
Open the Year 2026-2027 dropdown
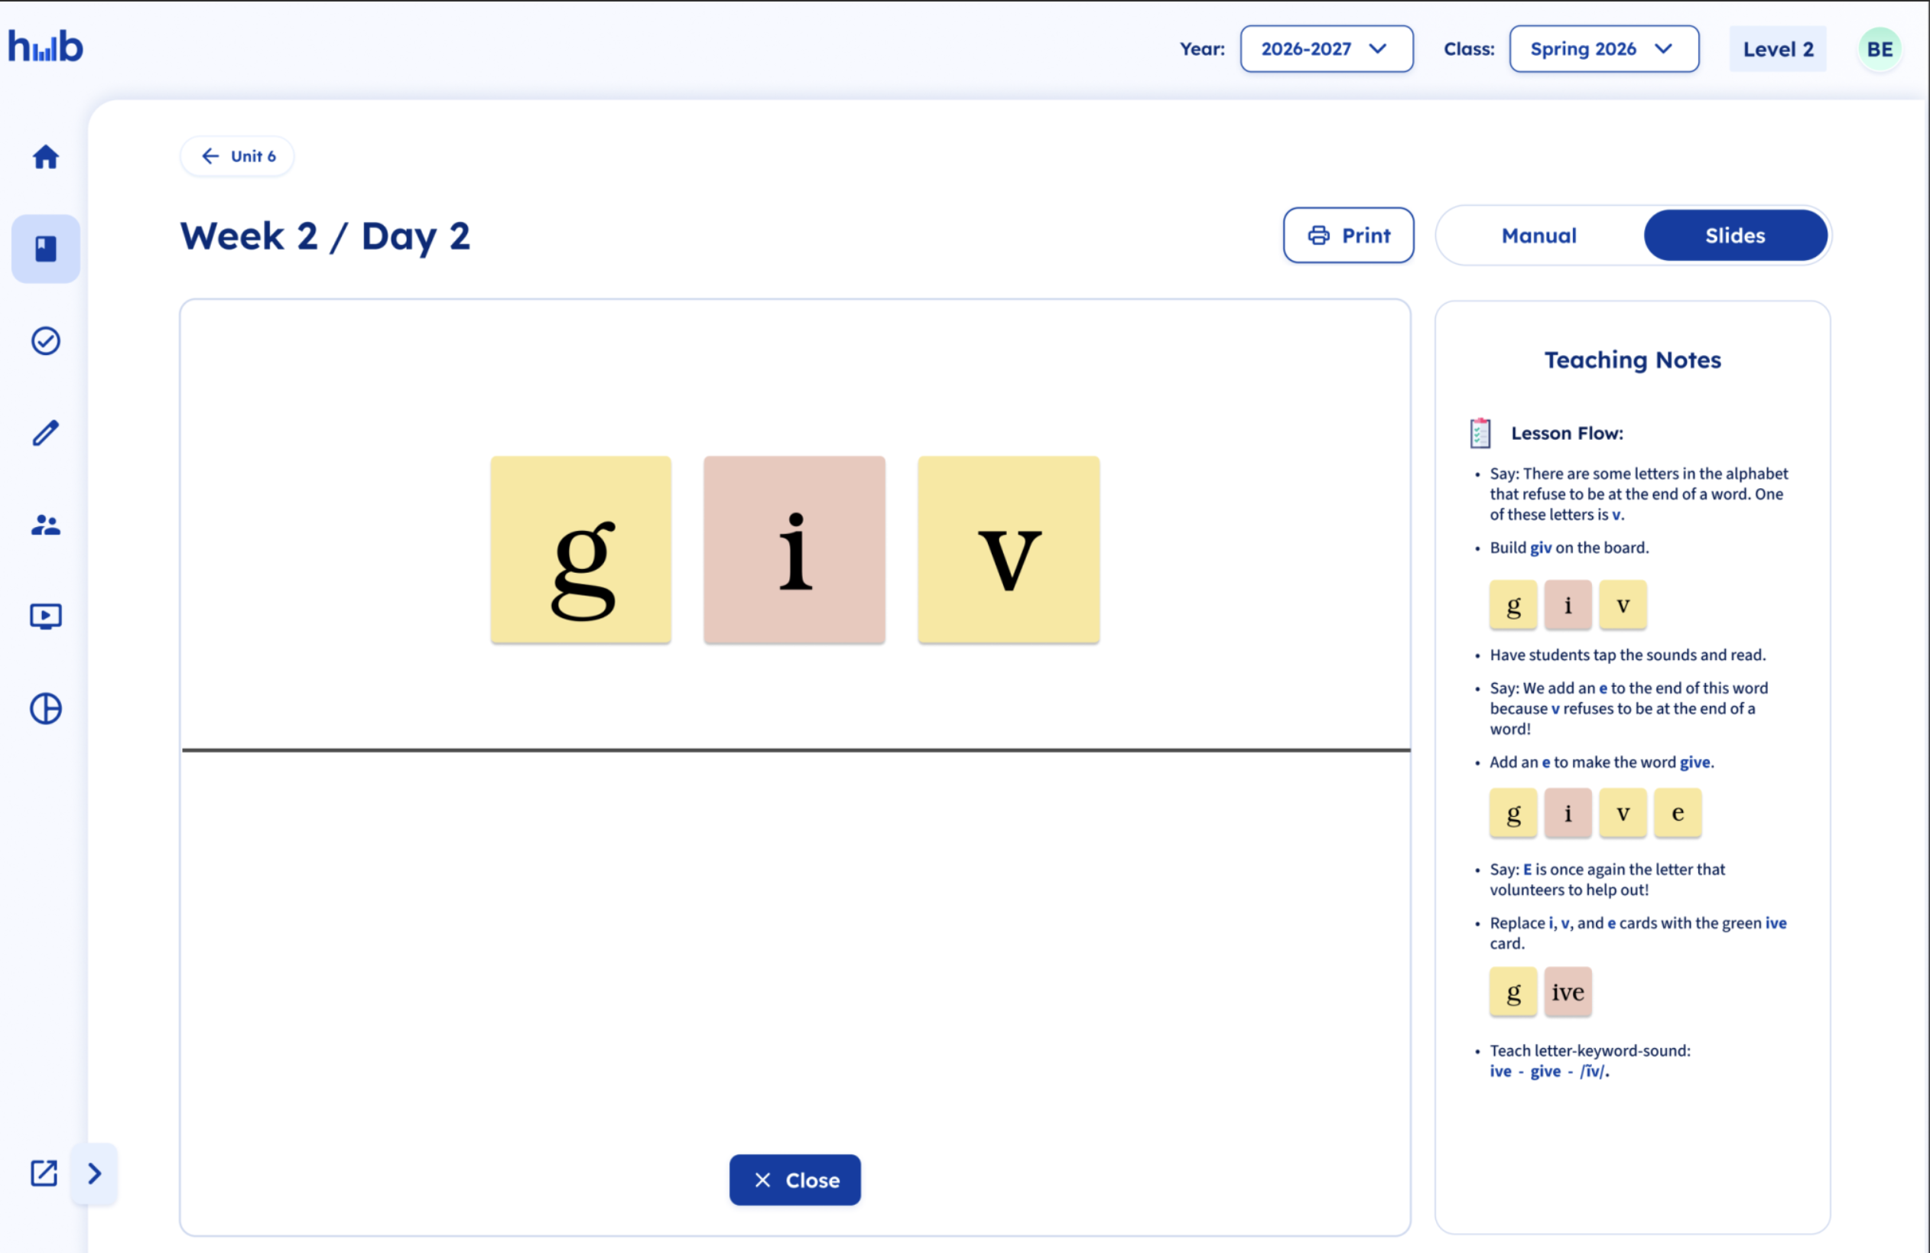1327,49
